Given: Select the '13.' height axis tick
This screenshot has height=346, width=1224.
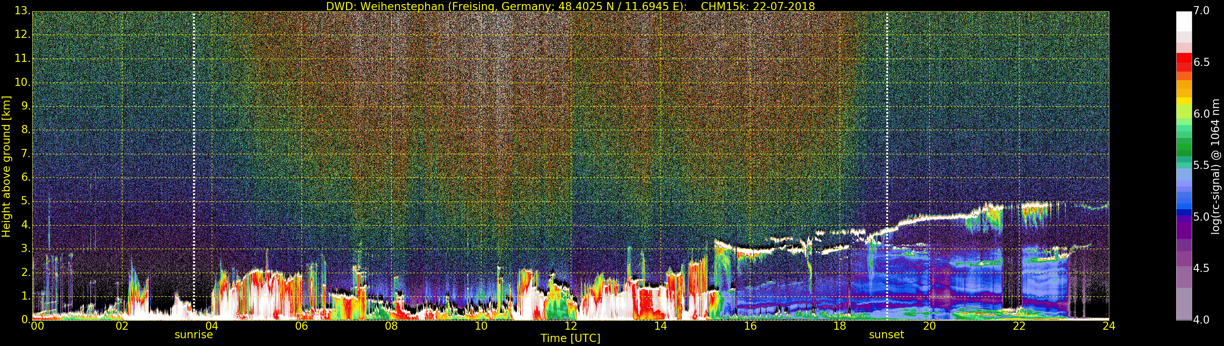Looking at the screenshot, I should pyautogui.click(x=23, y=11).
